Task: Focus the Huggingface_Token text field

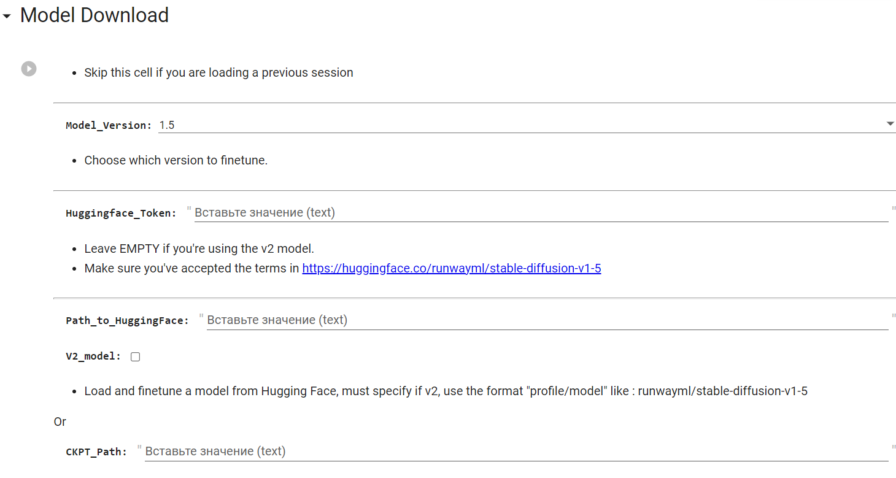Action: pyautogui.click(x=540, y=213)
